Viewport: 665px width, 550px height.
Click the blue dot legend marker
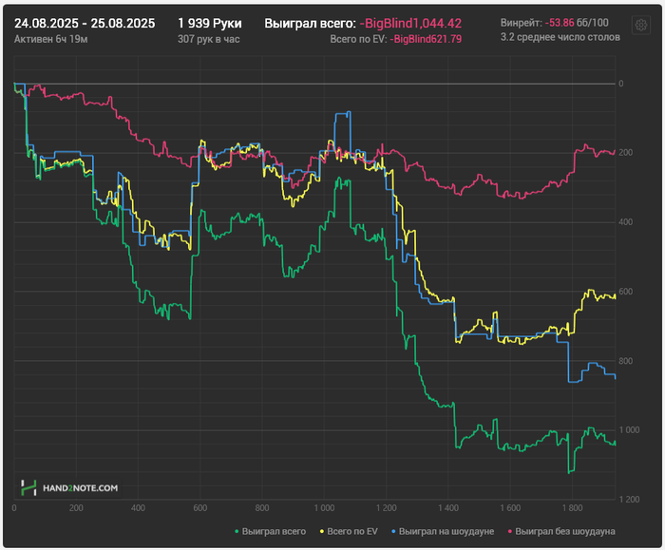coord(393,531)
